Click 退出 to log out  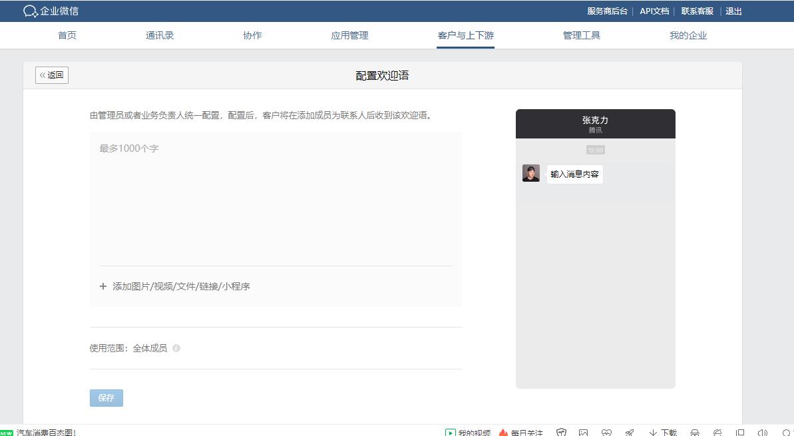733,11
